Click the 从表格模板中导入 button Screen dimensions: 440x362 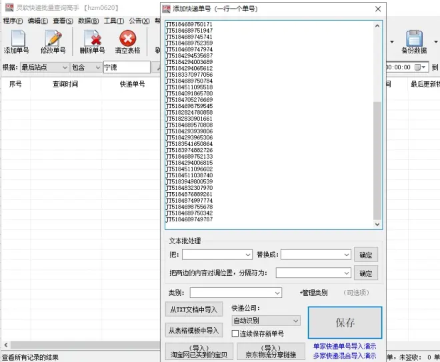click(193, 330)
